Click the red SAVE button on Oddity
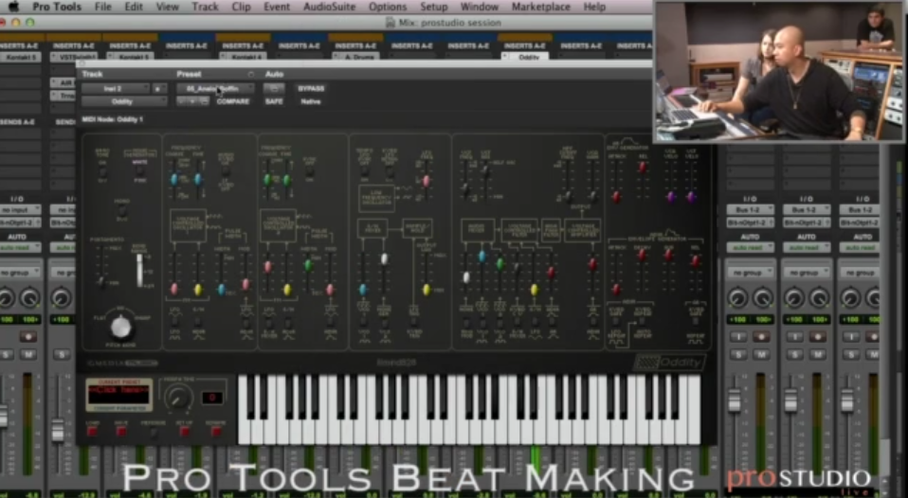 (x=121, y=432)
